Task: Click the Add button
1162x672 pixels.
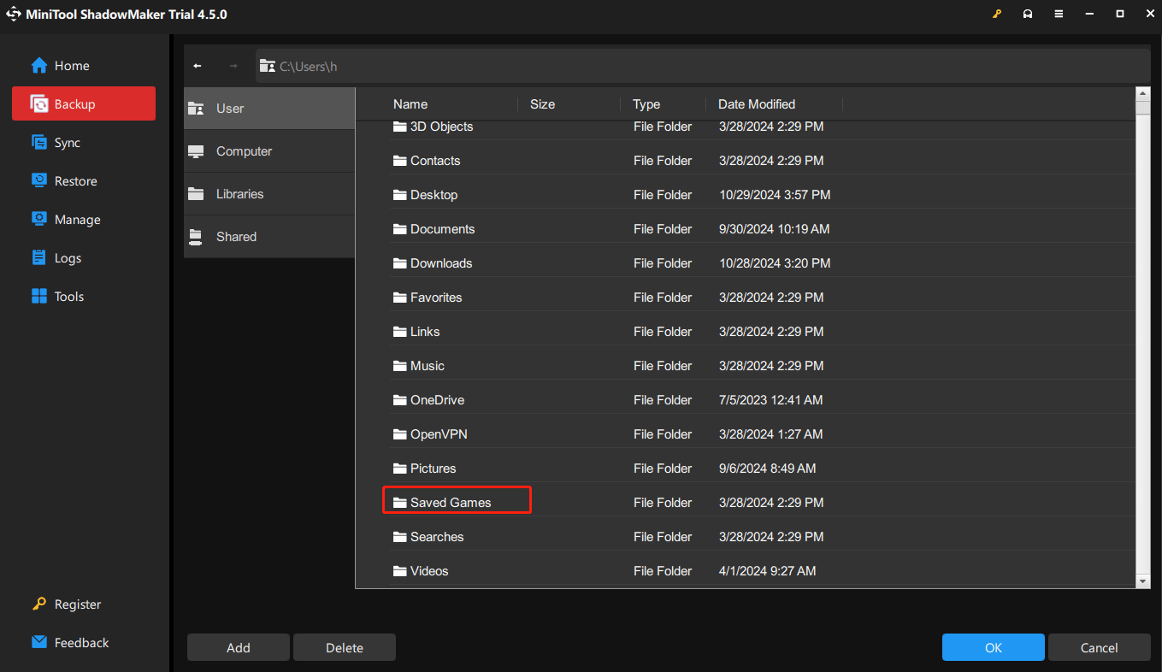Action: tap(239, 647)
